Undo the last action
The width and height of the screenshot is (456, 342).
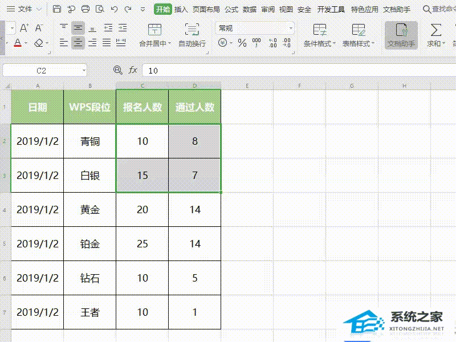click(x=115, y=9)
